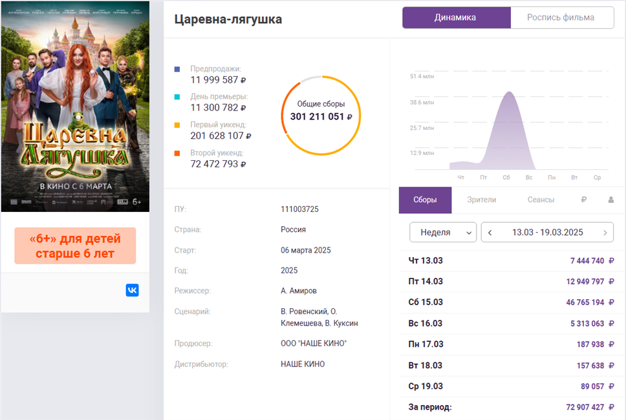Click the ПУ number 111003725

[x=299, y=209]
